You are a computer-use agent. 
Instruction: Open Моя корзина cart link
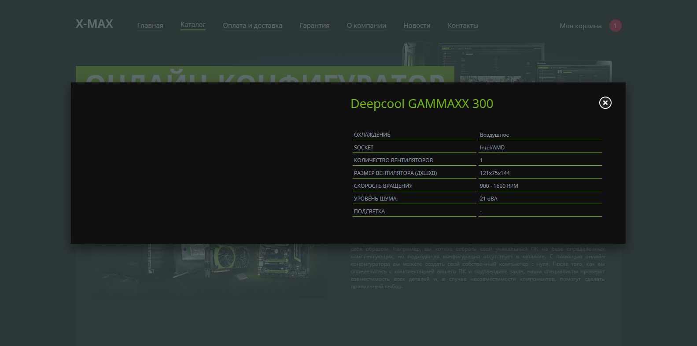click(580, 26)
